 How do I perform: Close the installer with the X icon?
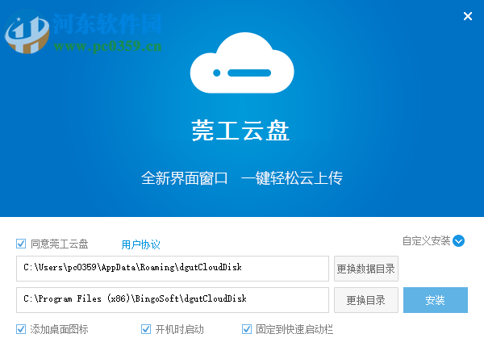coord(468,16)
